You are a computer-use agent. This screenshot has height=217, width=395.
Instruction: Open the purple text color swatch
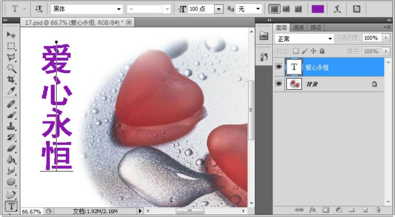pos(318,9)
